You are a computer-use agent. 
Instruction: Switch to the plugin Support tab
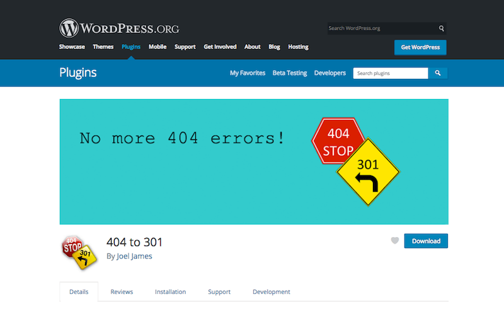[x=219, y=291]
